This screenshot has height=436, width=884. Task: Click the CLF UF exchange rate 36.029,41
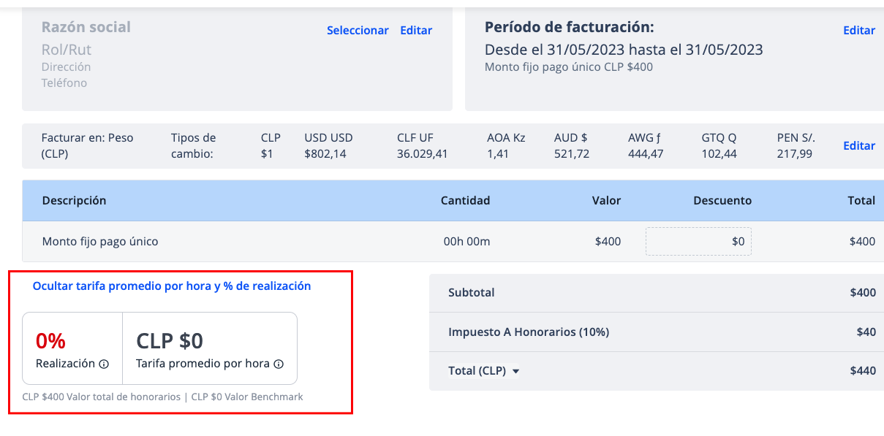423,154
